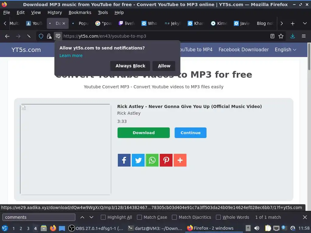Open the History menu
Image resolution: width=311 pixels, height=233 pixels.
(x=55, y=12)
